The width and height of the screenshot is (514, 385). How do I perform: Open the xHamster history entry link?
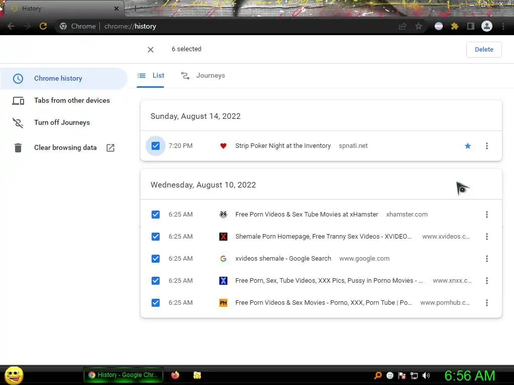point(307,215)
